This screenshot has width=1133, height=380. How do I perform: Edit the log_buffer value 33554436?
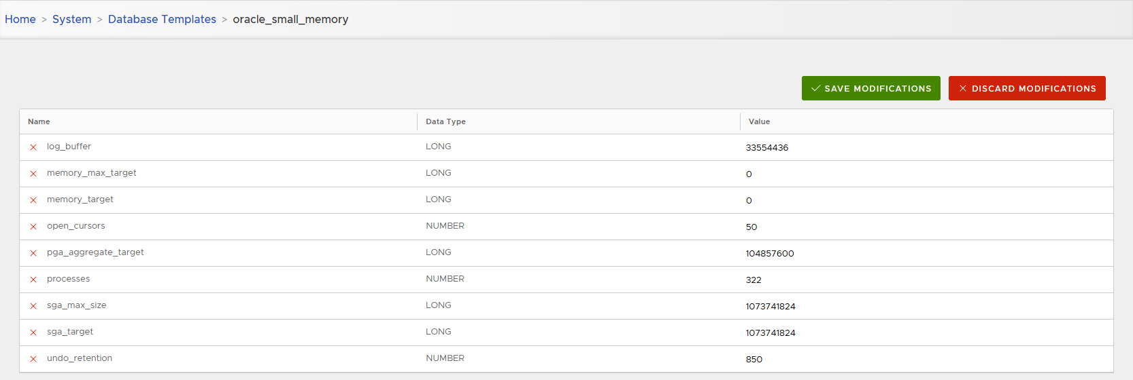[x=767, y=147]
